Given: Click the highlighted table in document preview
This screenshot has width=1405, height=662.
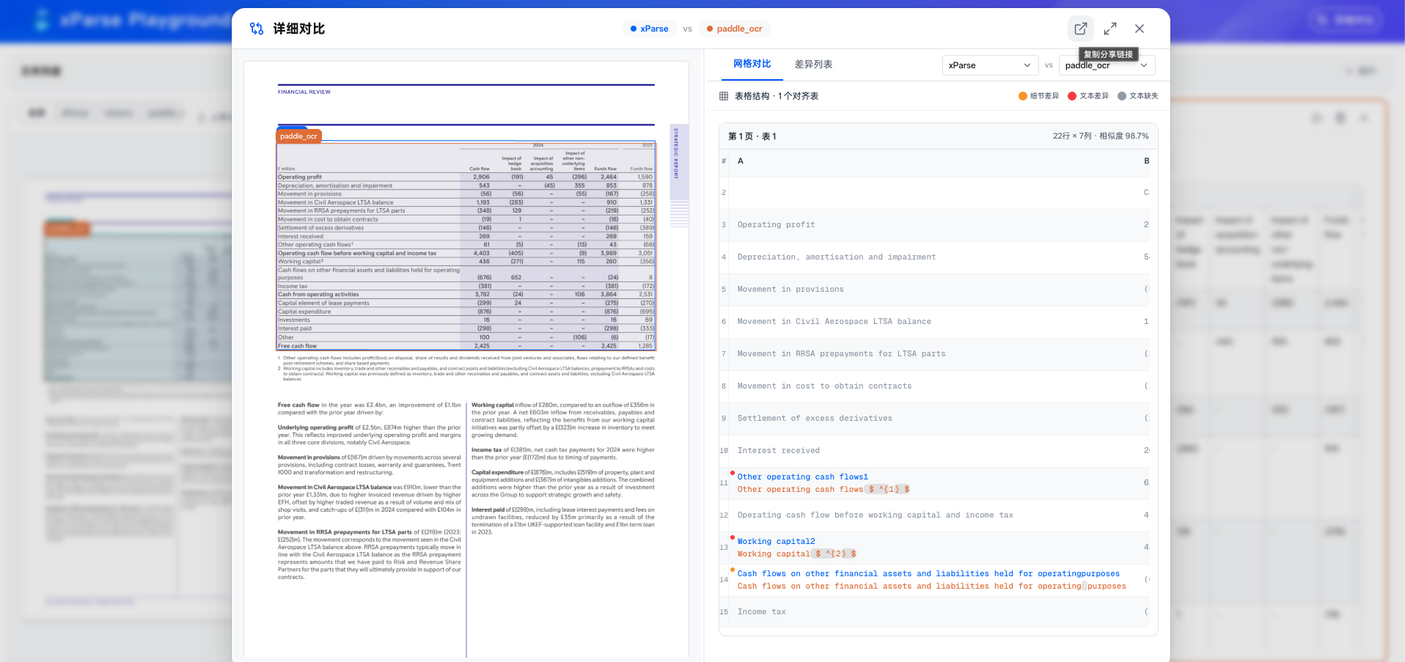Looking at the screenshot, I should pos(466,246).
